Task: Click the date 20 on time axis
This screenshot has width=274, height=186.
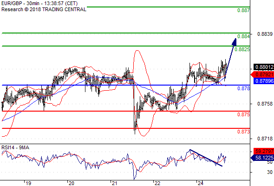Action: pos(72,183)
